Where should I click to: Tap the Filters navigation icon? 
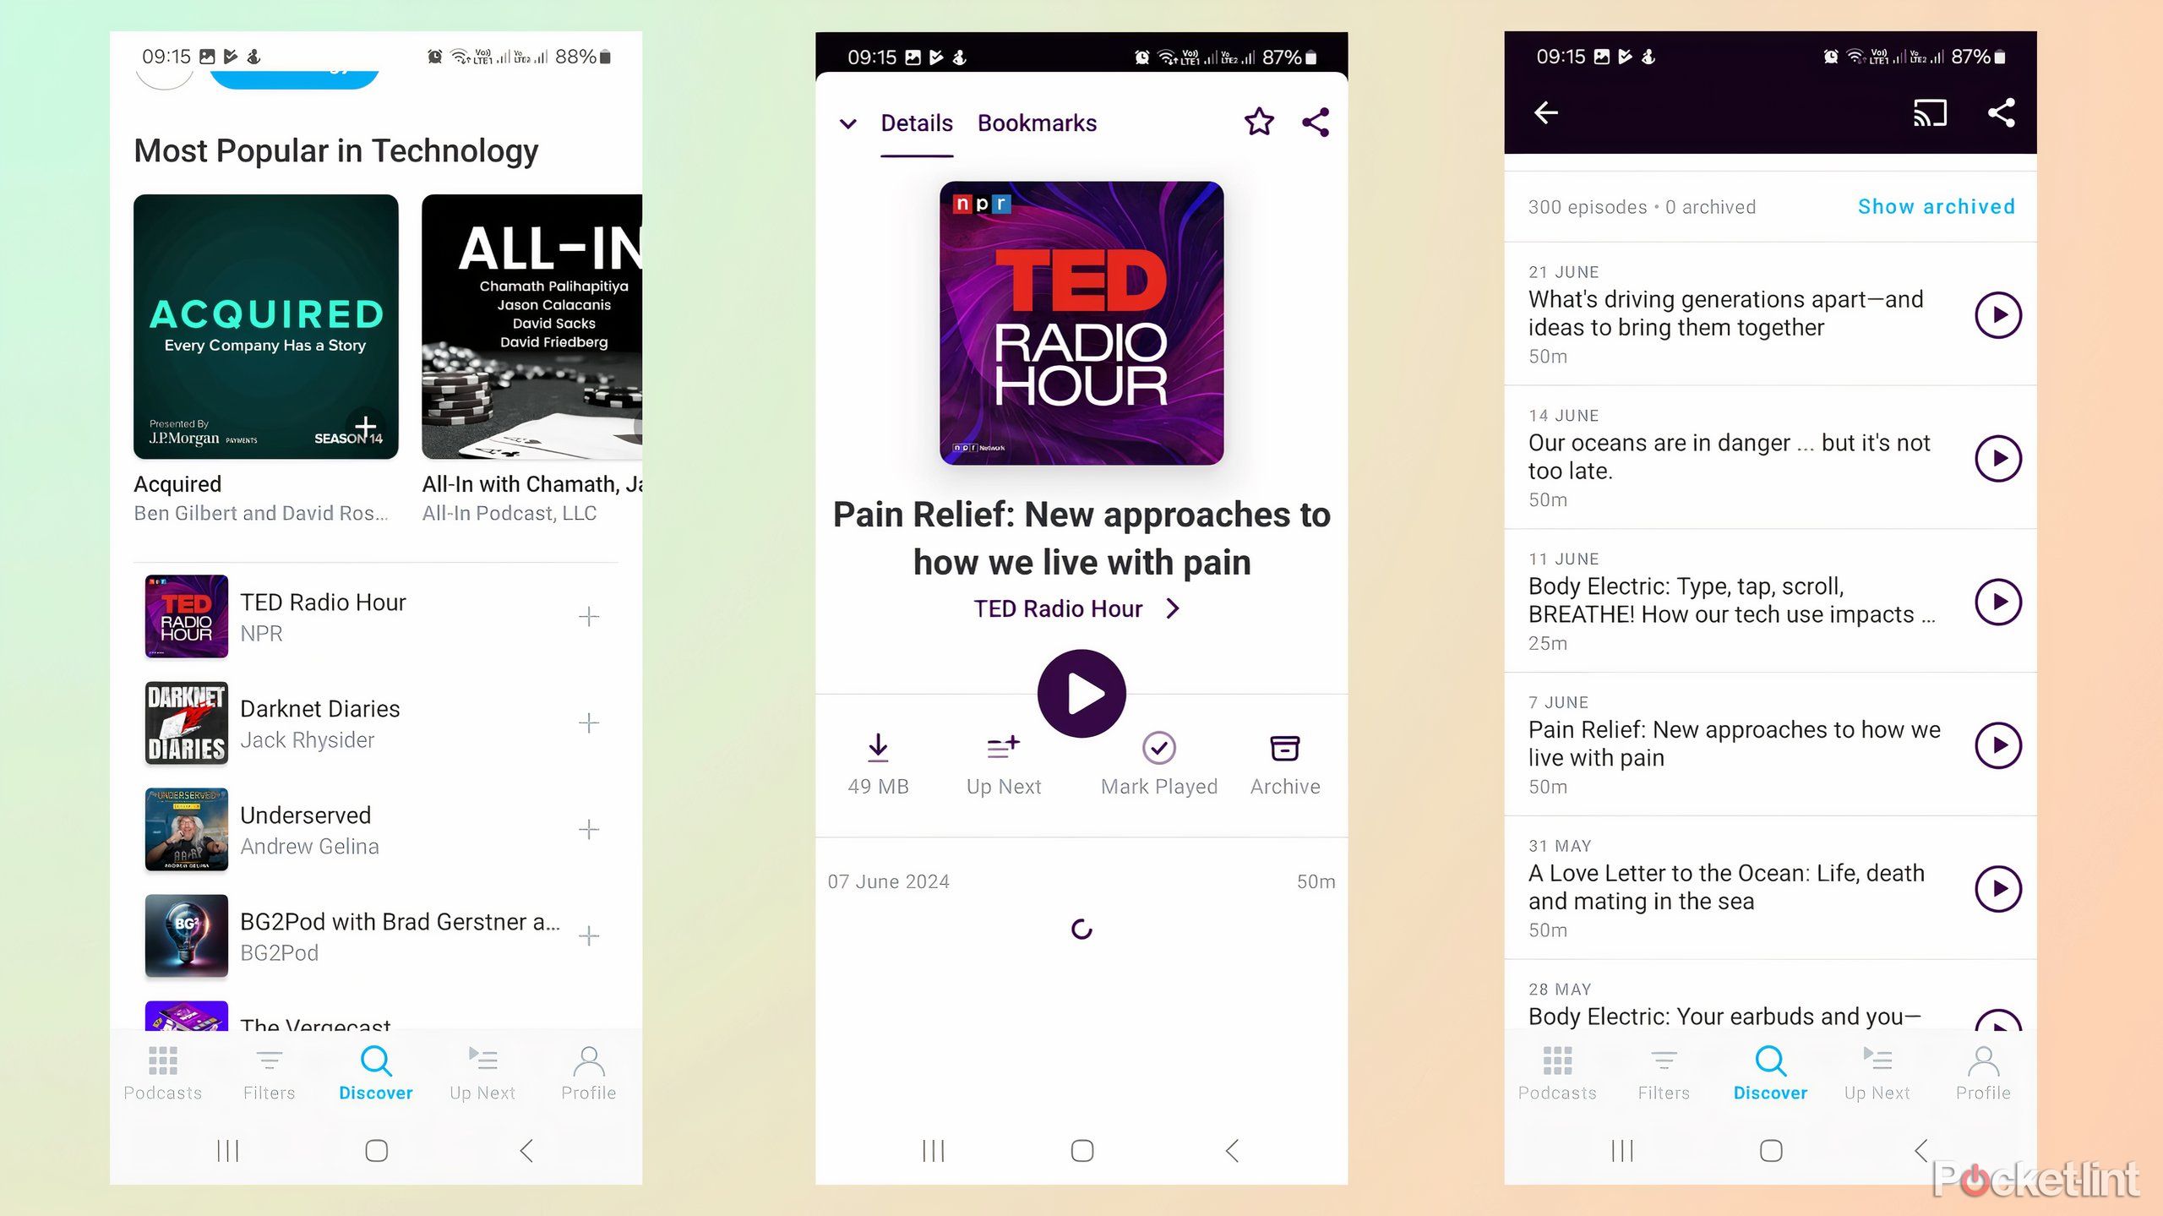(x=269, y=1071)
